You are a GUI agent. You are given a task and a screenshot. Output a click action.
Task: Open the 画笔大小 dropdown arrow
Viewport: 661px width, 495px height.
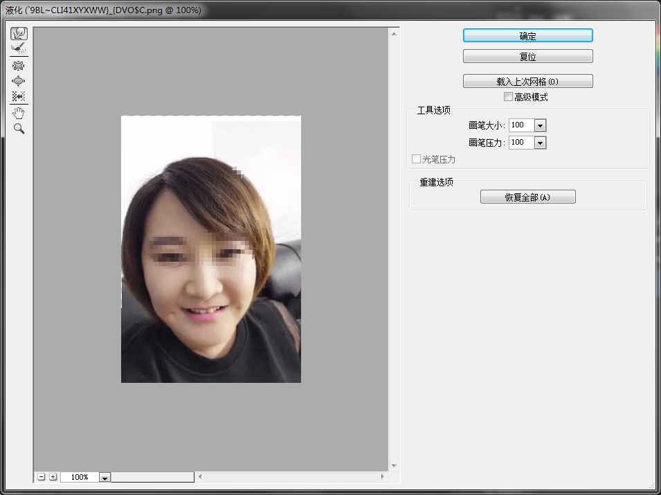(540, 125)
